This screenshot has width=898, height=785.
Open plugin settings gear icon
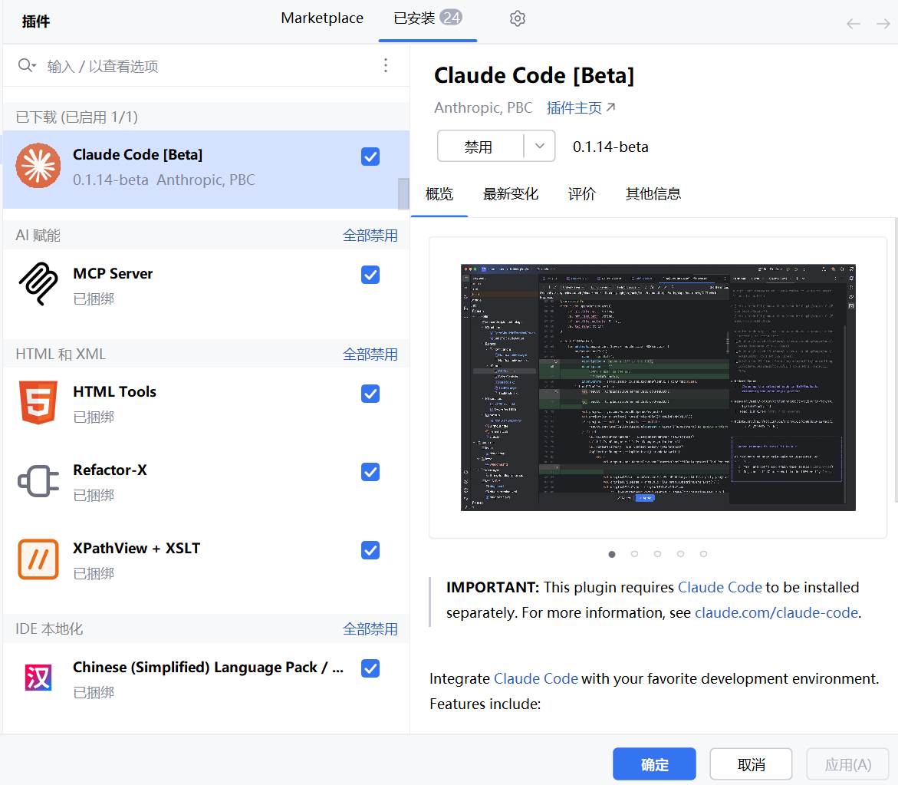click(x=517, y=18)
